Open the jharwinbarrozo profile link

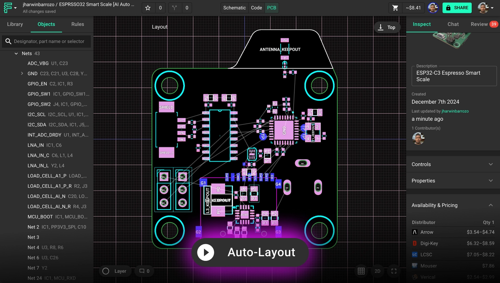(455, 111)
